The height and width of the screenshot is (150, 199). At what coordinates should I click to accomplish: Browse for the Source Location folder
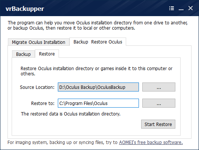click(x=159, y=87)
